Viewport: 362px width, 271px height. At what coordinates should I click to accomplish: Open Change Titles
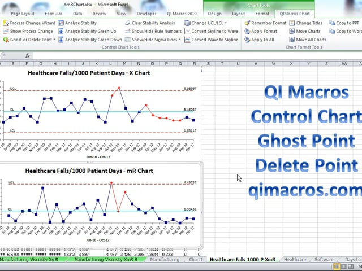tap(305, 23)
